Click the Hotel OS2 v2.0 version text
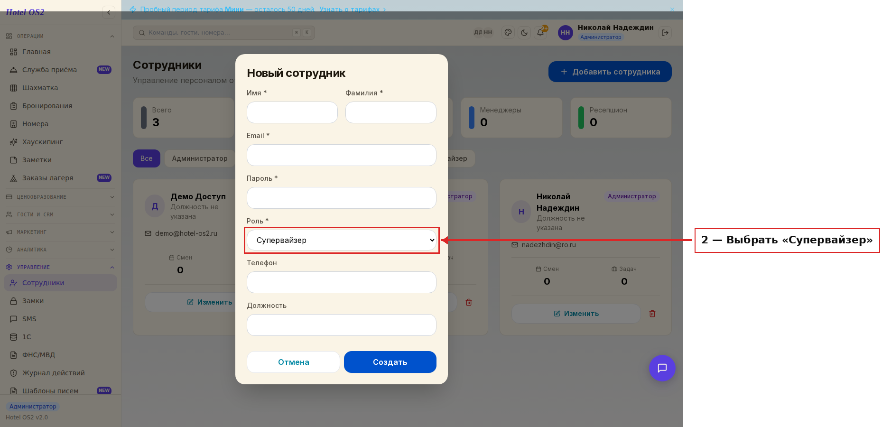The width and height of the screenshot is (891, 427). 27,418
